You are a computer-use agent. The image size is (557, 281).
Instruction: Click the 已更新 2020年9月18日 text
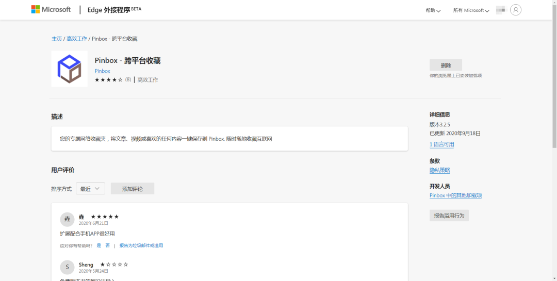point(455,134)
